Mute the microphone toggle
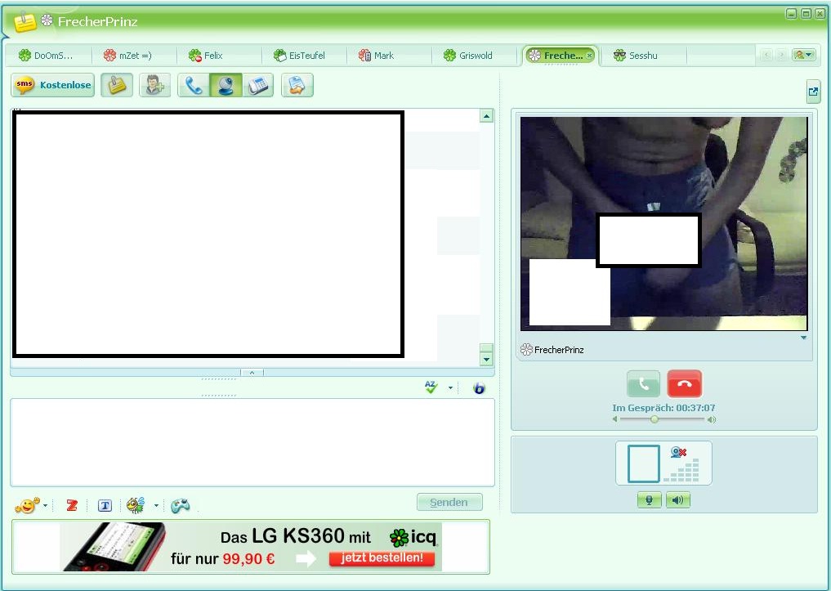This screenshot has width=831, height=591. 649,499
